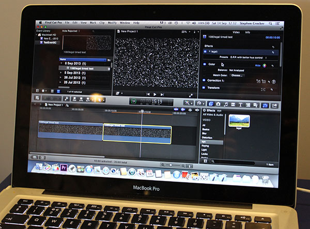Open the File menu

pyautogui.click(x=67, y=23)
